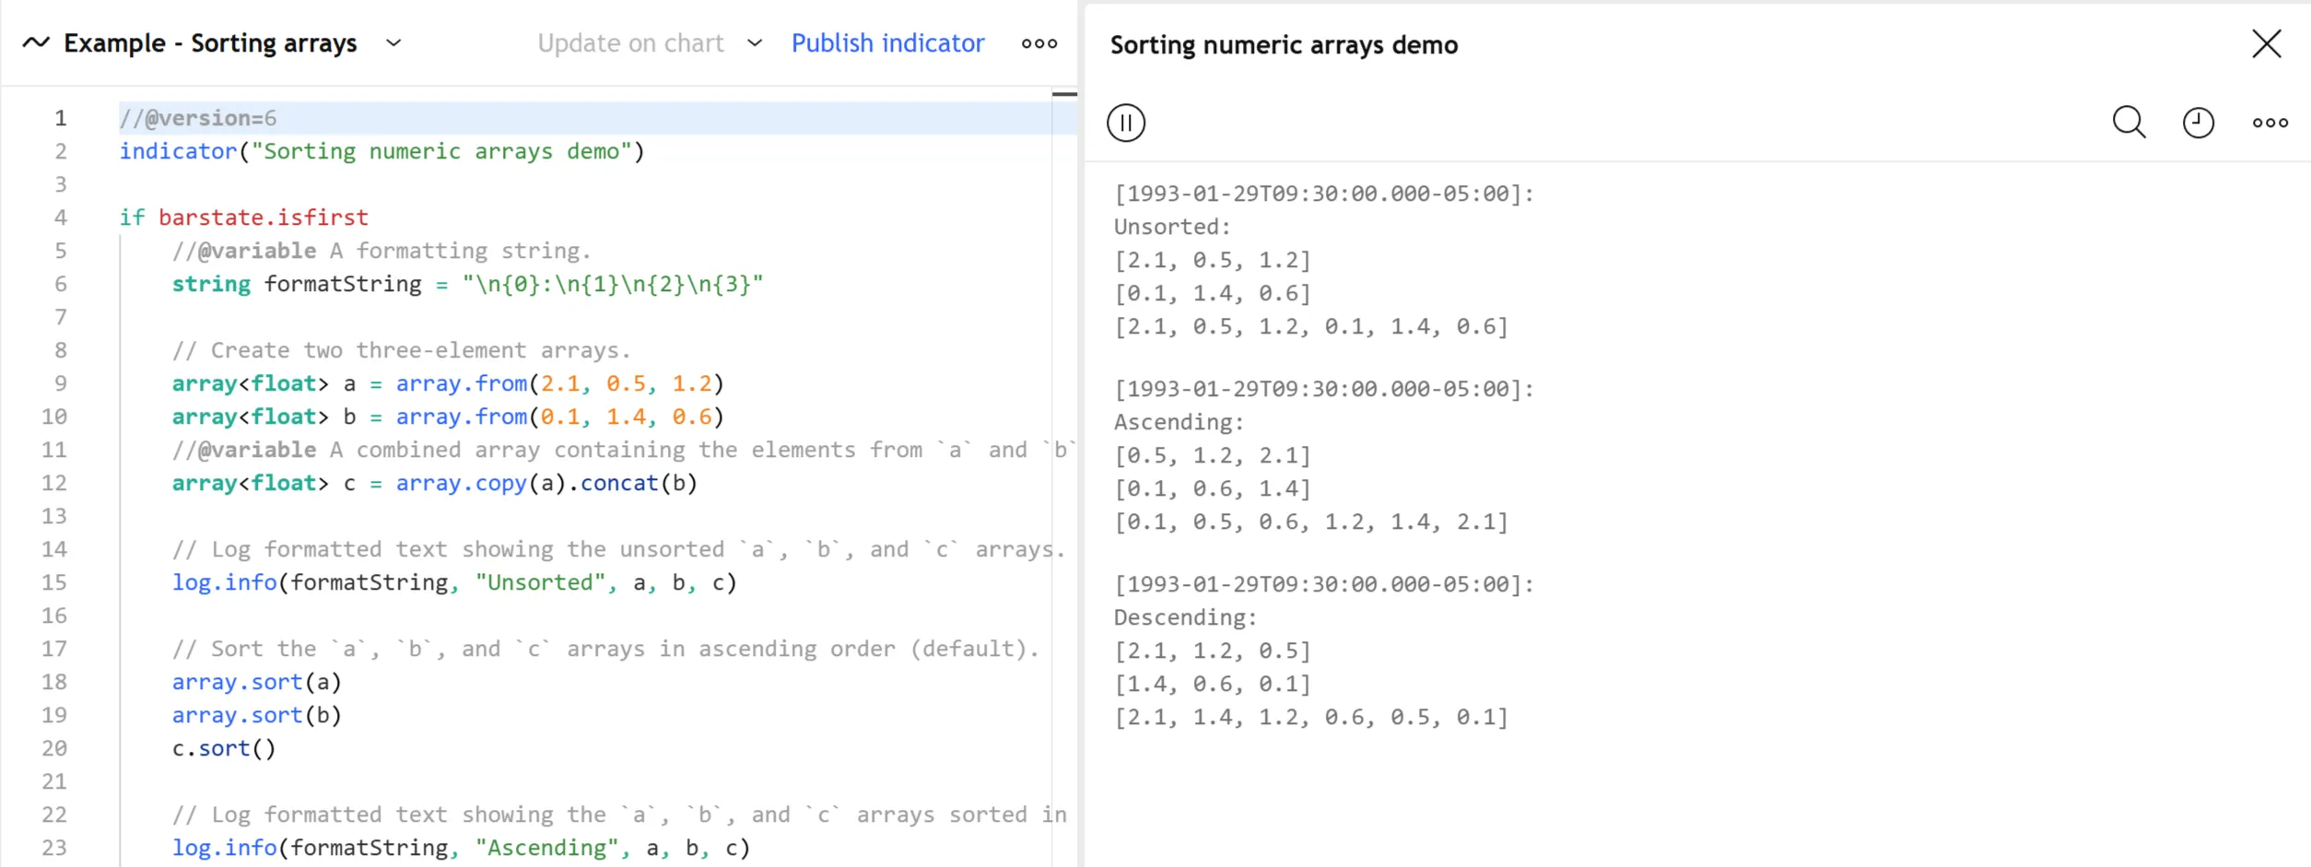This screenshot has height=867, width=2311.
Task: Open the Pine editor three-dot more menu
Action: [x=1038, y=43]
